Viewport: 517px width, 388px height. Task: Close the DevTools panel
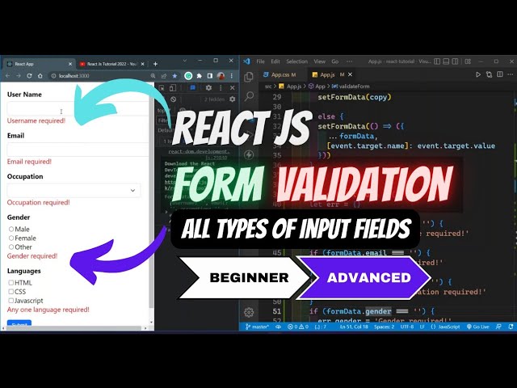(x=232, y=88)
